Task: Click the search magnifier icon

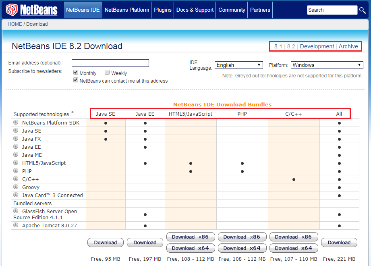Action: [x=363, y=10]
